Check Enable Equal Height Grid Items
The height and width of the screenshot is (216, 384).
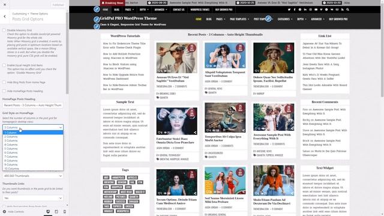4,65
